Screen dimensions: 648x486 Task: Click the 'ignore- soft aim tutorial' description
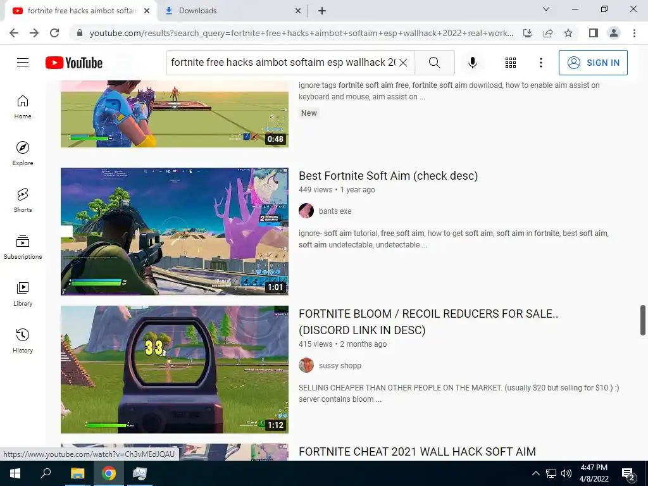click(453, 239)
